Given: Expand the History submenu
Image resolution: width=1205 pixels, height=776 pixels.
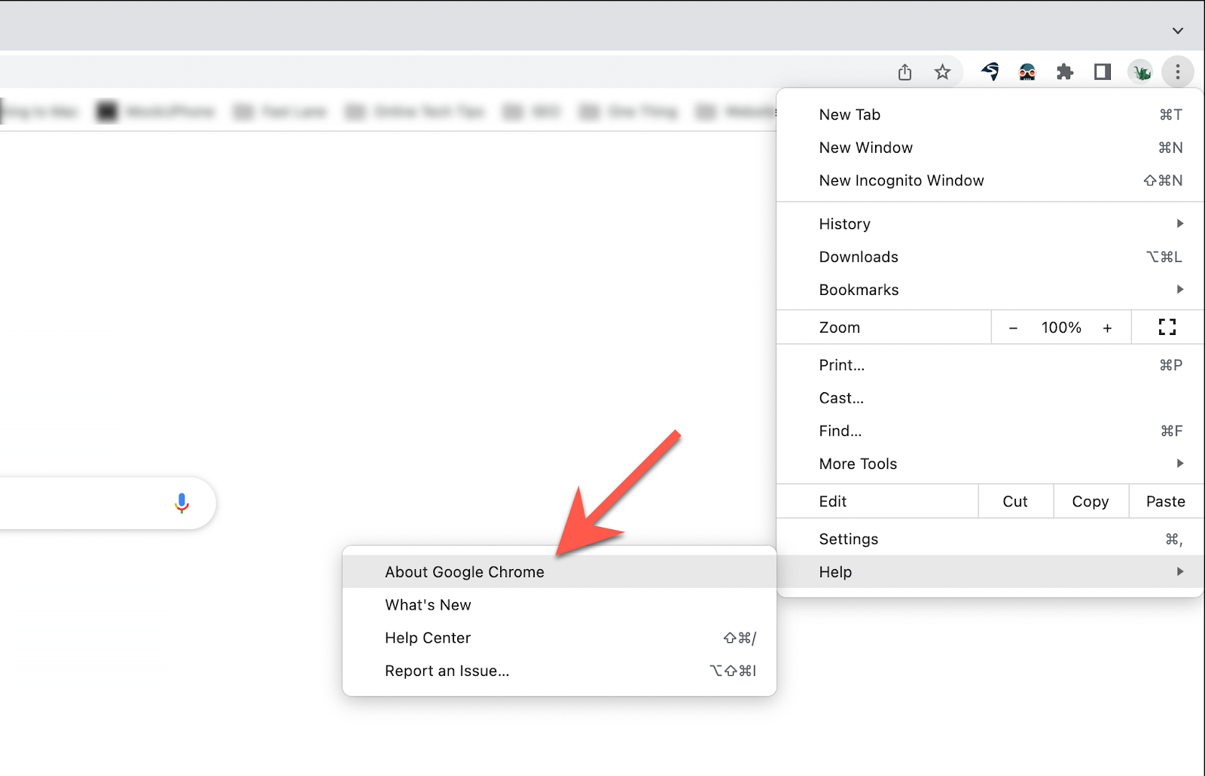Looking at the screenshot, I should click(990, 224).
